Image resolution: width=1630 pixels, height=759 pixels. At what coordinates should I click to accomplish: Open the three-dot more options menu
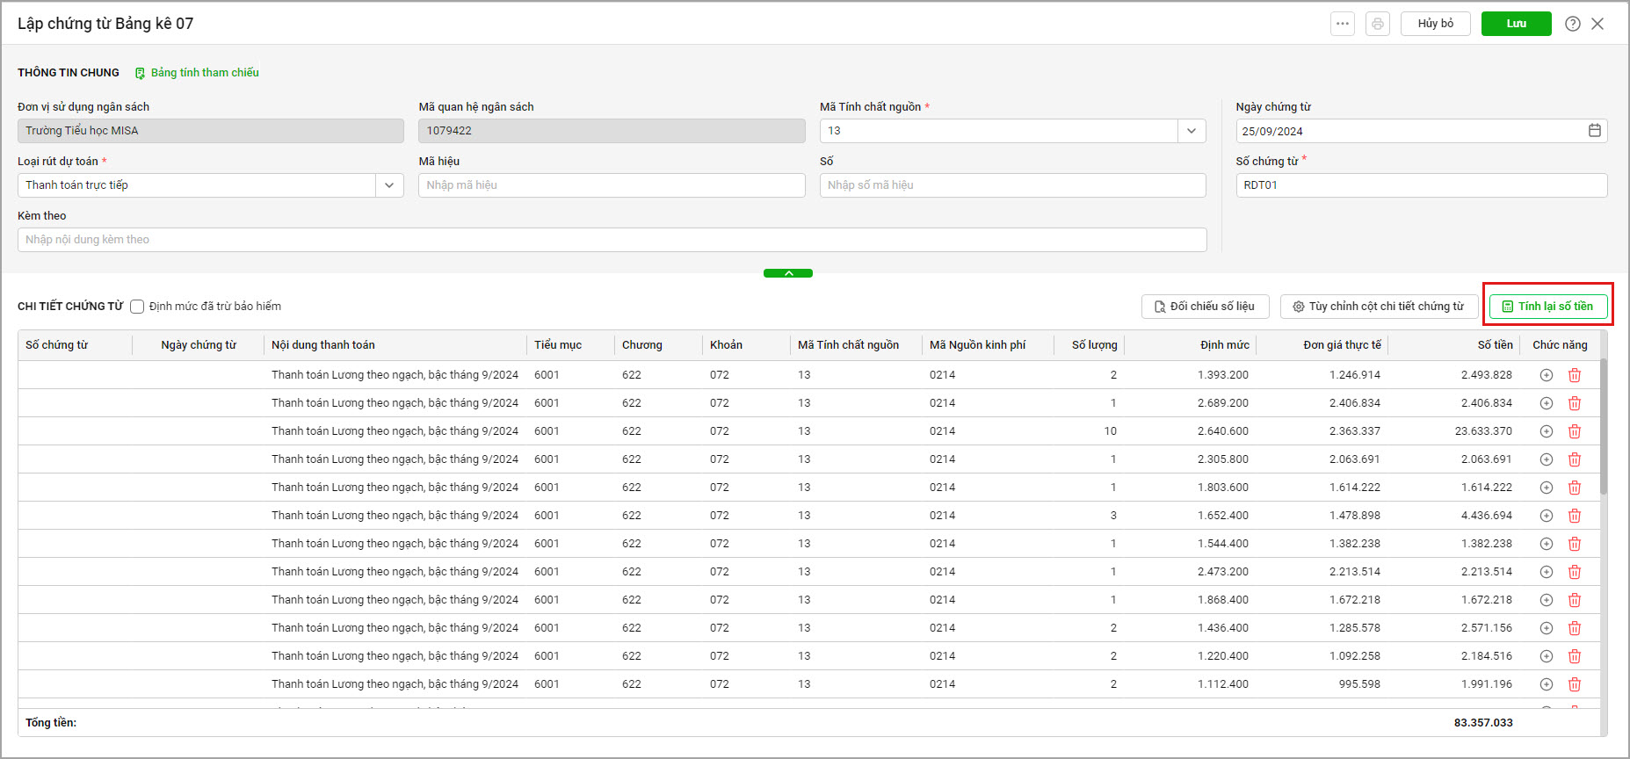coord(1342,24)
